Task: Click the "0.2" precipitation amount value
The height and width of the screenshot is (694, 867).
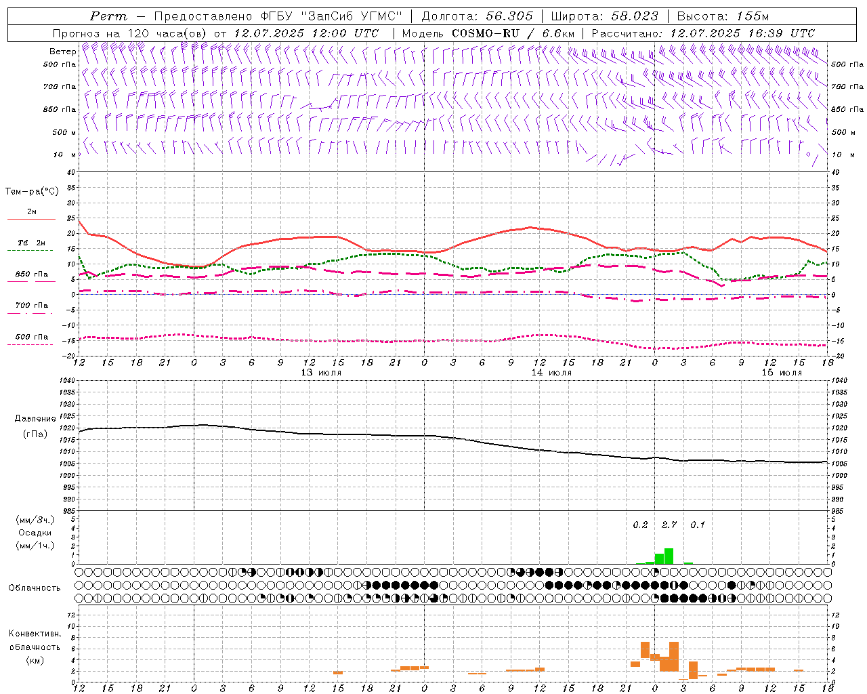Action: [640, 525]
